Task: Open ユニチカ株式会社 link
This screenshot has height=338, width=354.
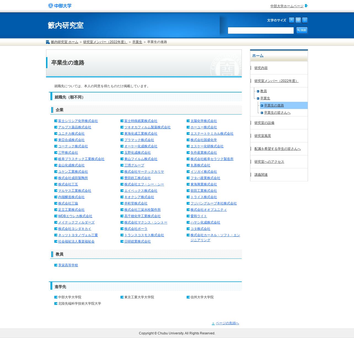Action: (71, 134)
